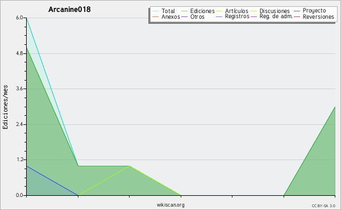
Task: Click the Discusiones legend label
Action: [x=275, y=11]
